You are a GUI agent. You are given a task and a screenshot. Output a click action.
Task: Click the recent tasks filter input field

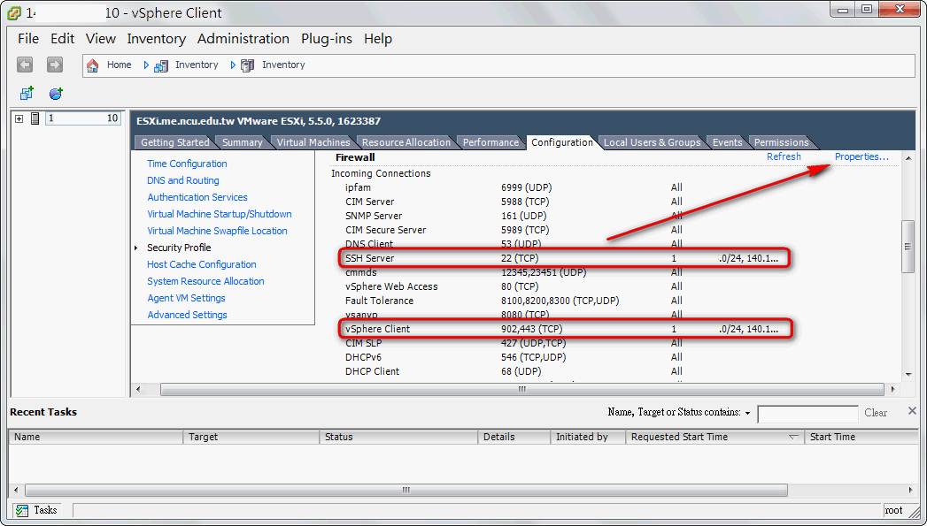tap(807, 414)
